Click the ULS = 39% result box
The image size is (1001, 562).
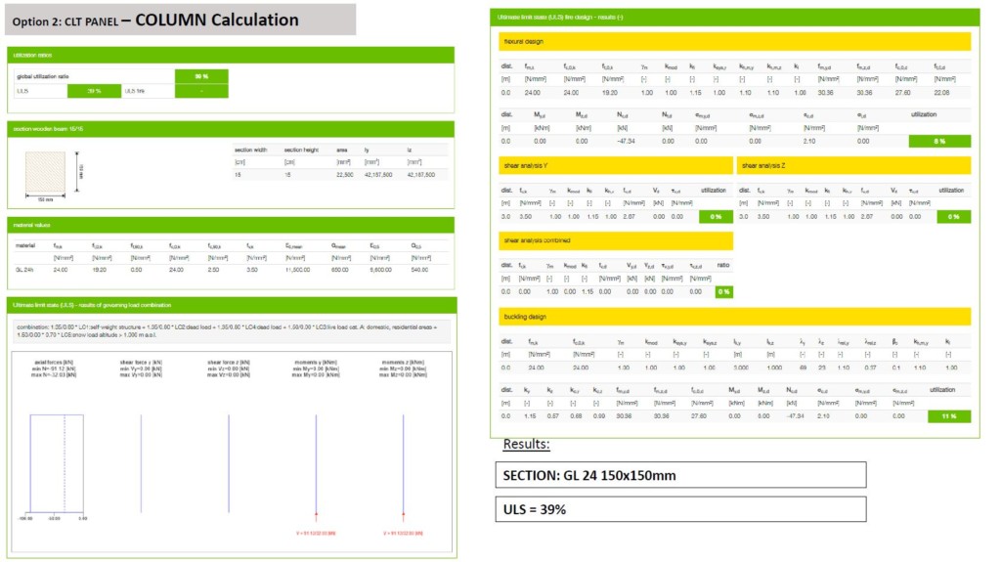680,509
